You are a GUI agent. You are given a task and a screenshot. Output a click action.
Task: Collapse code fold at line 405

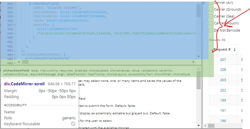[15, 59]
